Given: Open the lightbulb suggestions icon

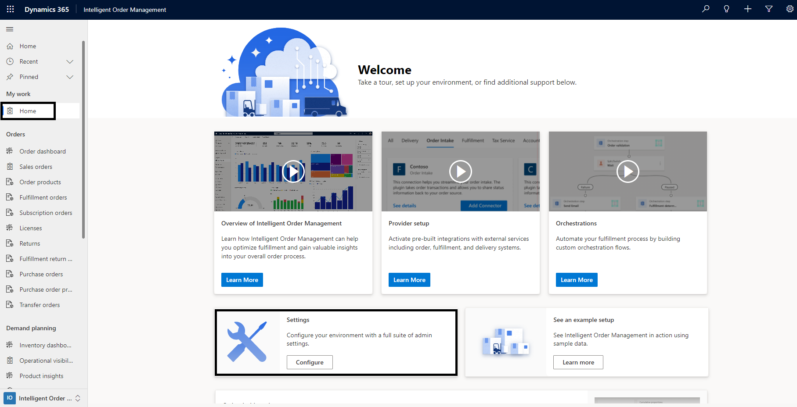Looking at the screenshot, I should tap(727, 9).
